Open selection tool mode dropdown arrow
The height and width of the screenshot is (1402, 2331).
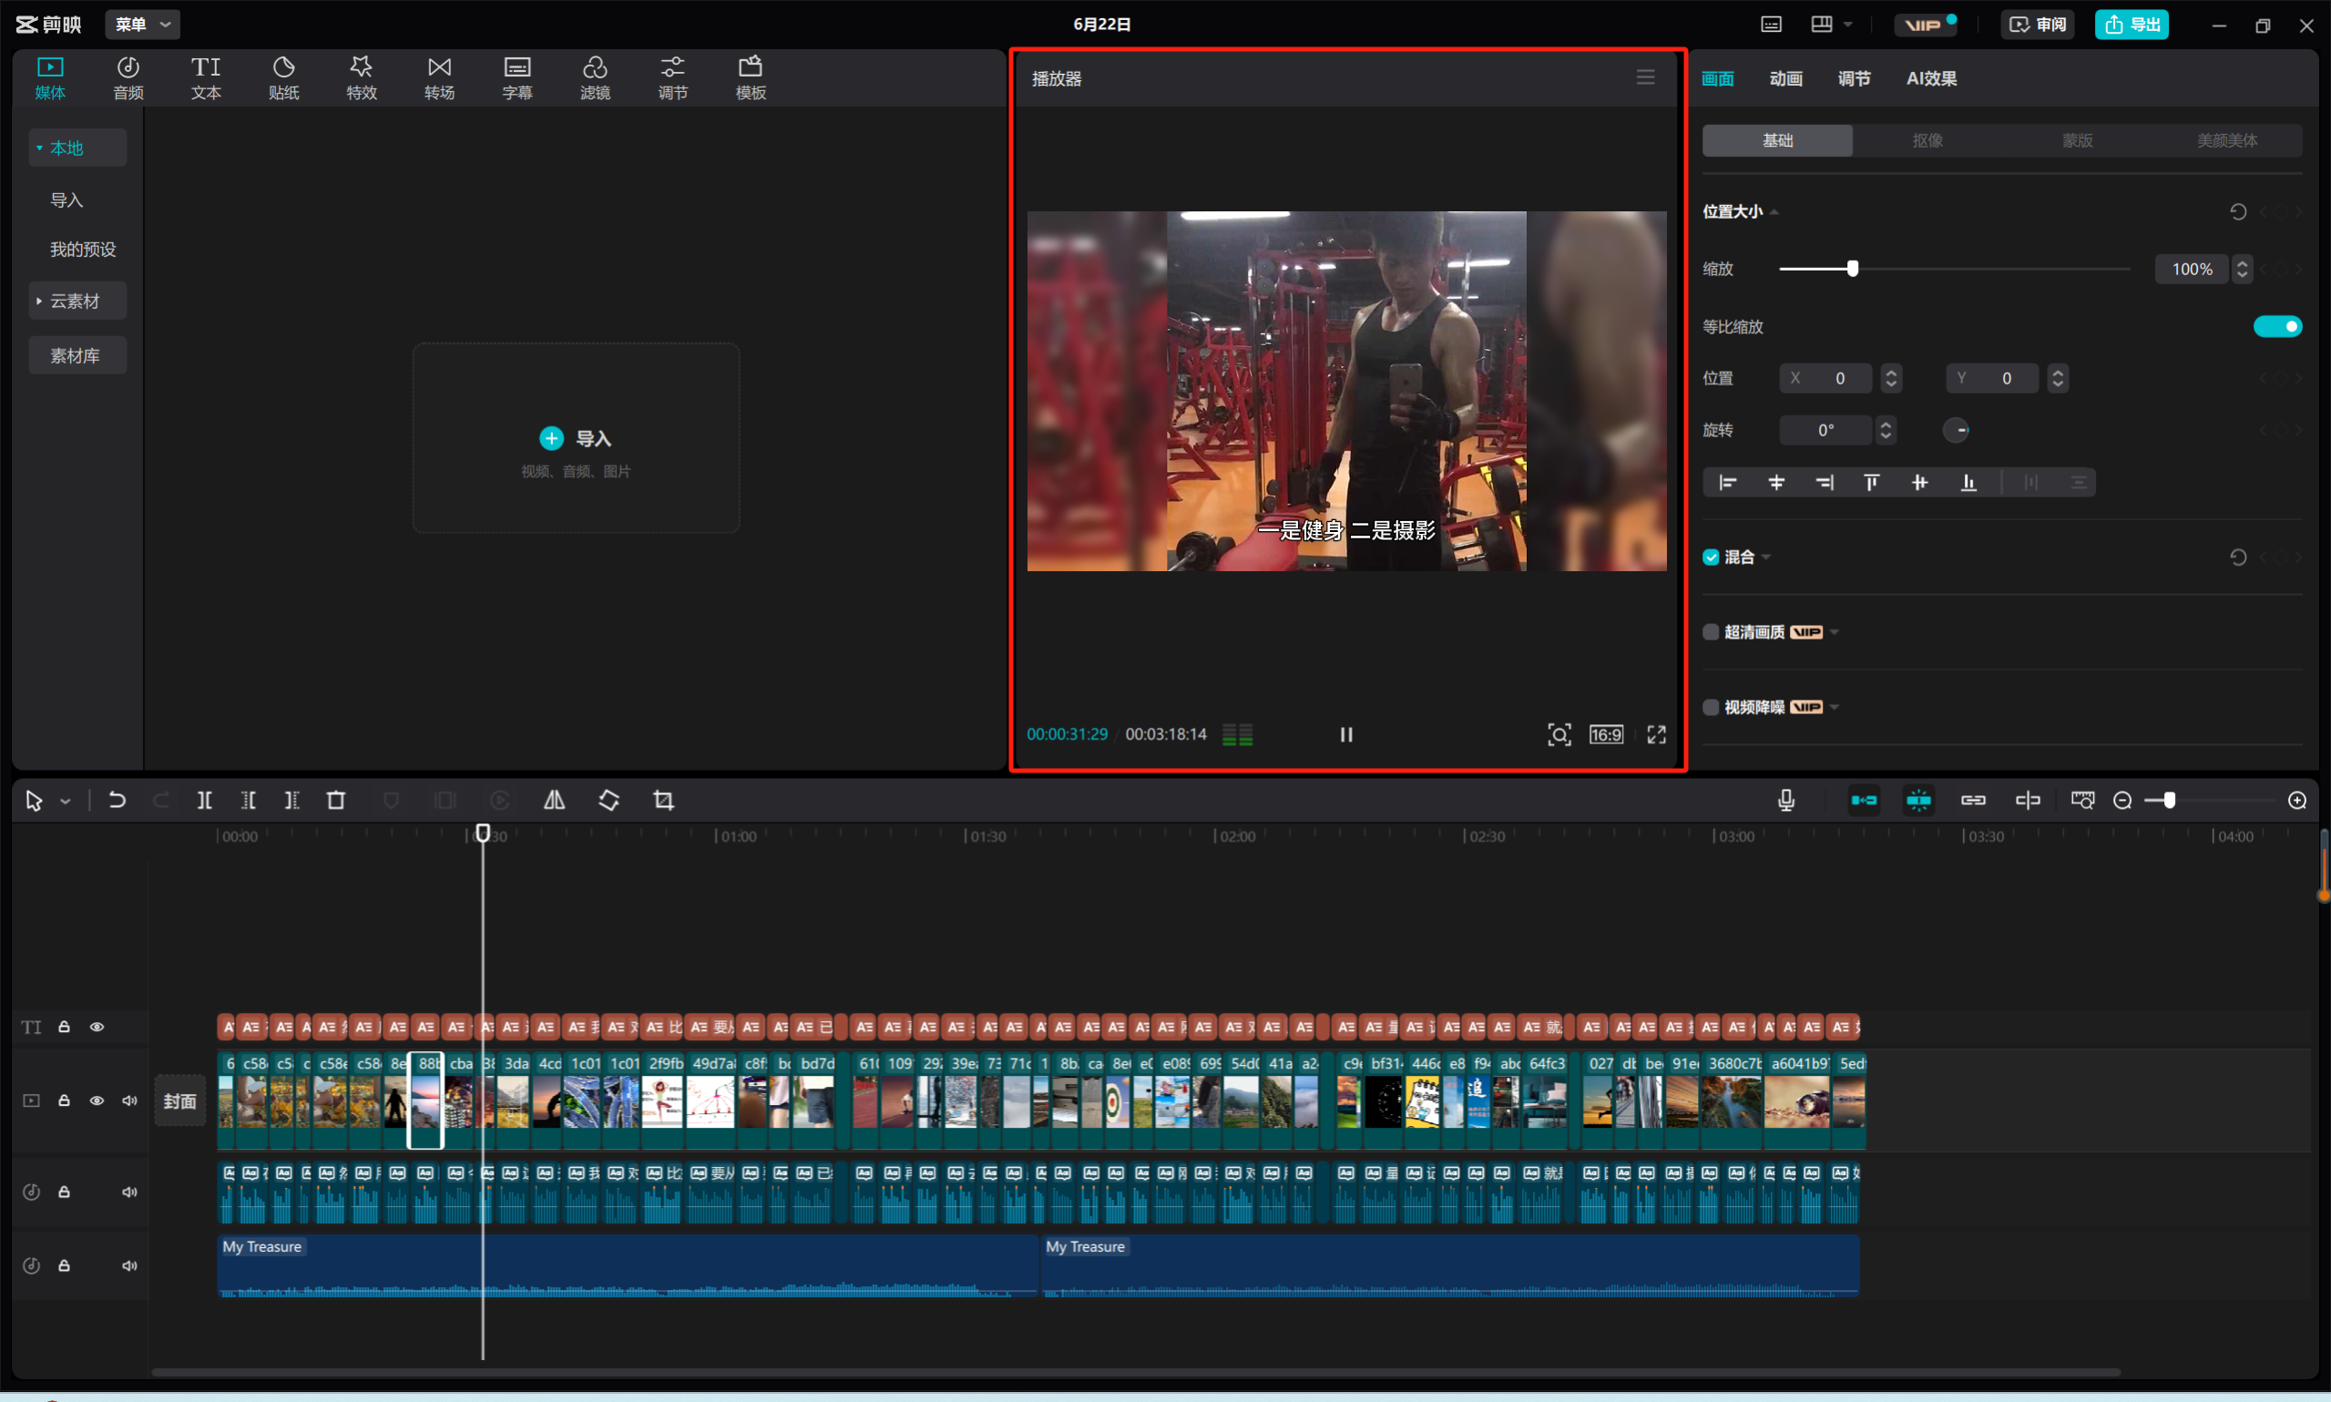pos(66,802)
